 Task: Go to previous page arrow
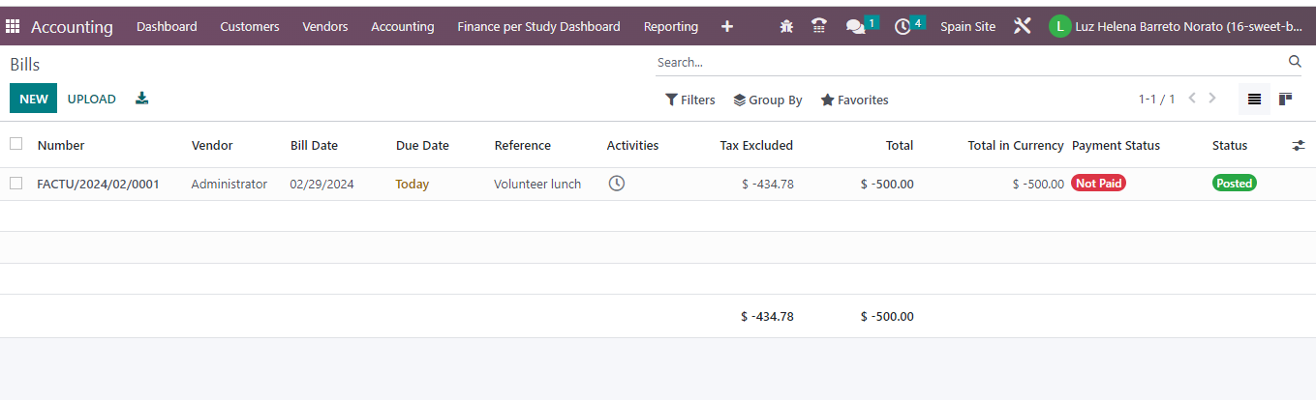(1192, 99)
